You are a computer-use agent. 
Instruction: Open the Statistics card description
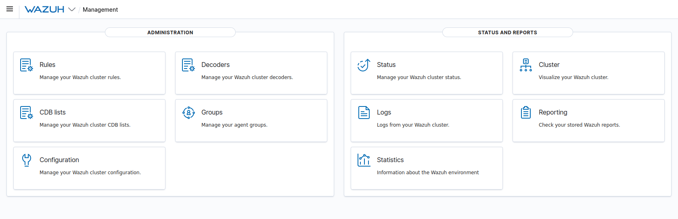coord(427,173)
